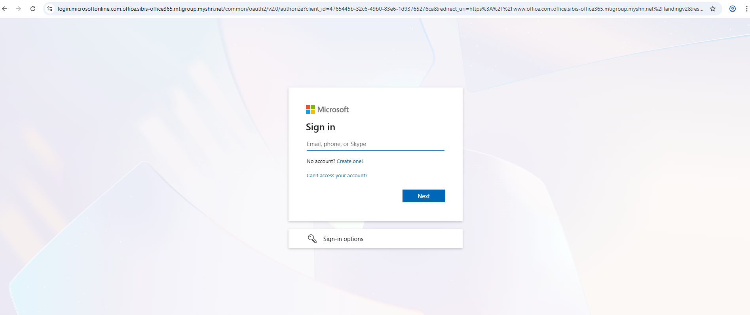
Task: Open the browser profile icon
Action: point(733,9)
